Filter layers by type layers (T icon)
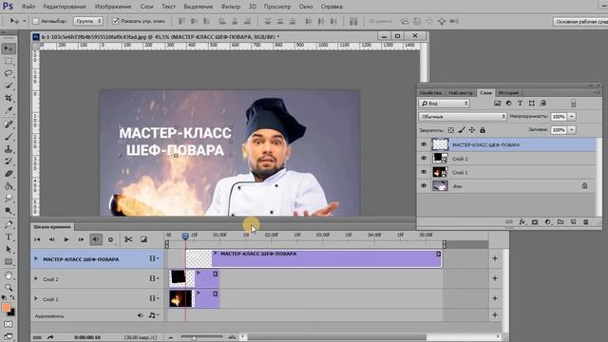The image size is (608, 342). coord(520,104)
